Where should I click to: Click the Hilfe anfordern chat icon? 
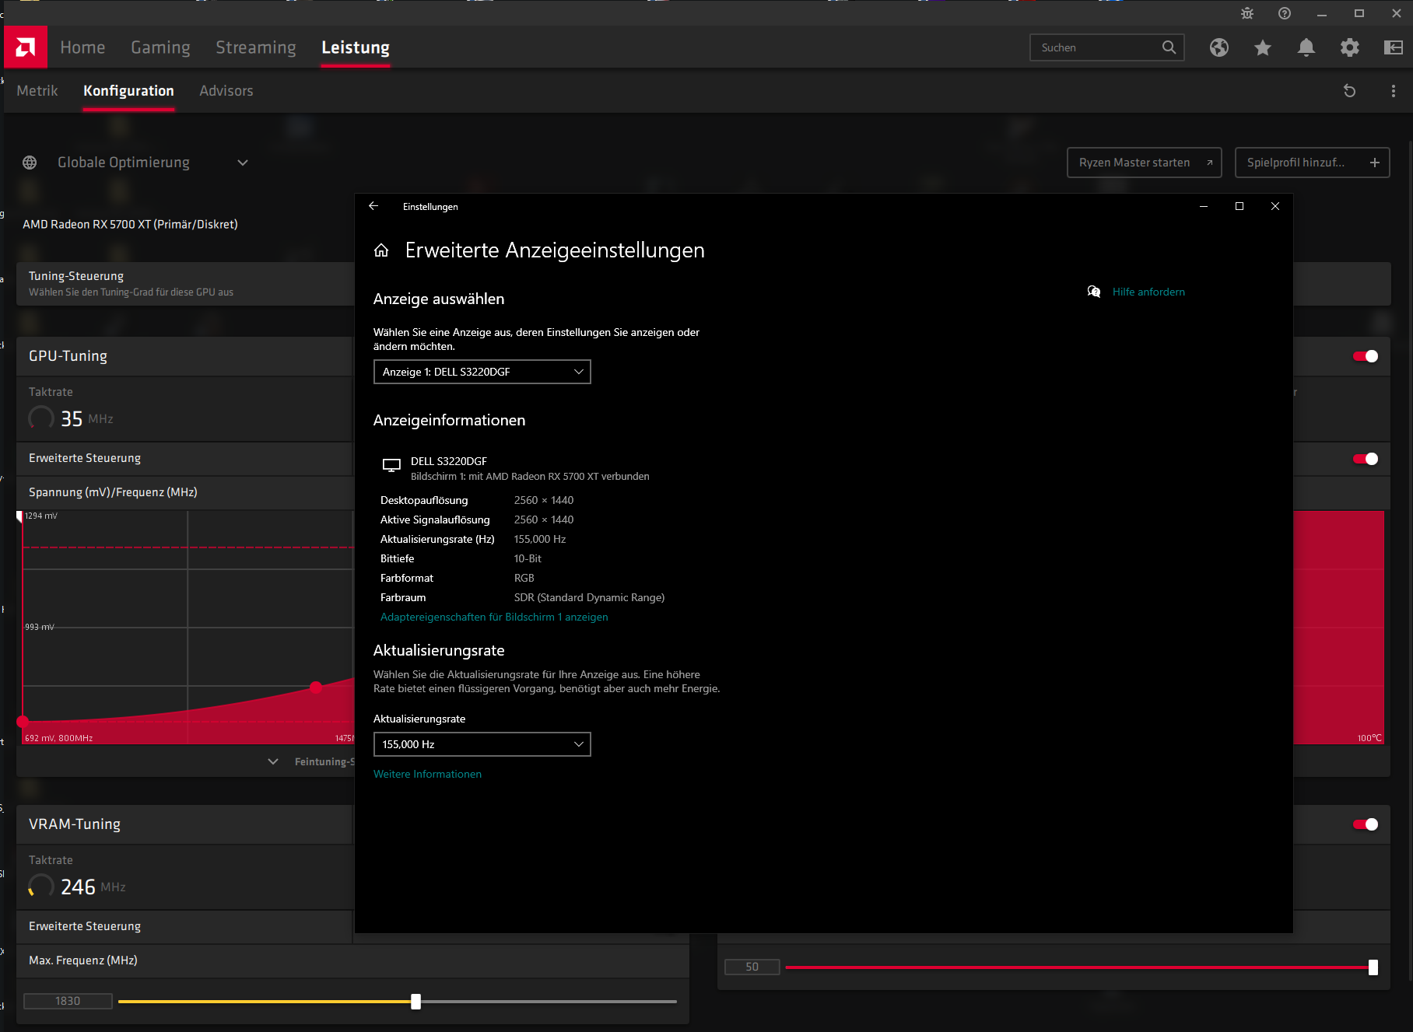coord(1094,292)
